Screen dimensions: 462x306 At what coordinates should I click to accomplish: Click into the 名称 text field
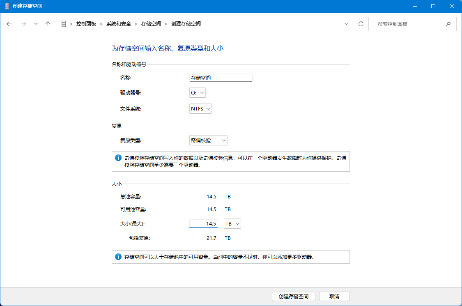click(221, 78)
